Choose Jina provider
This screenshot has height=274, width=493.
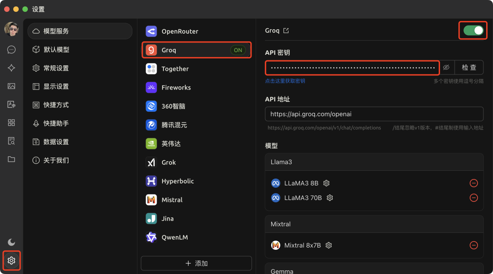(196, 219)
